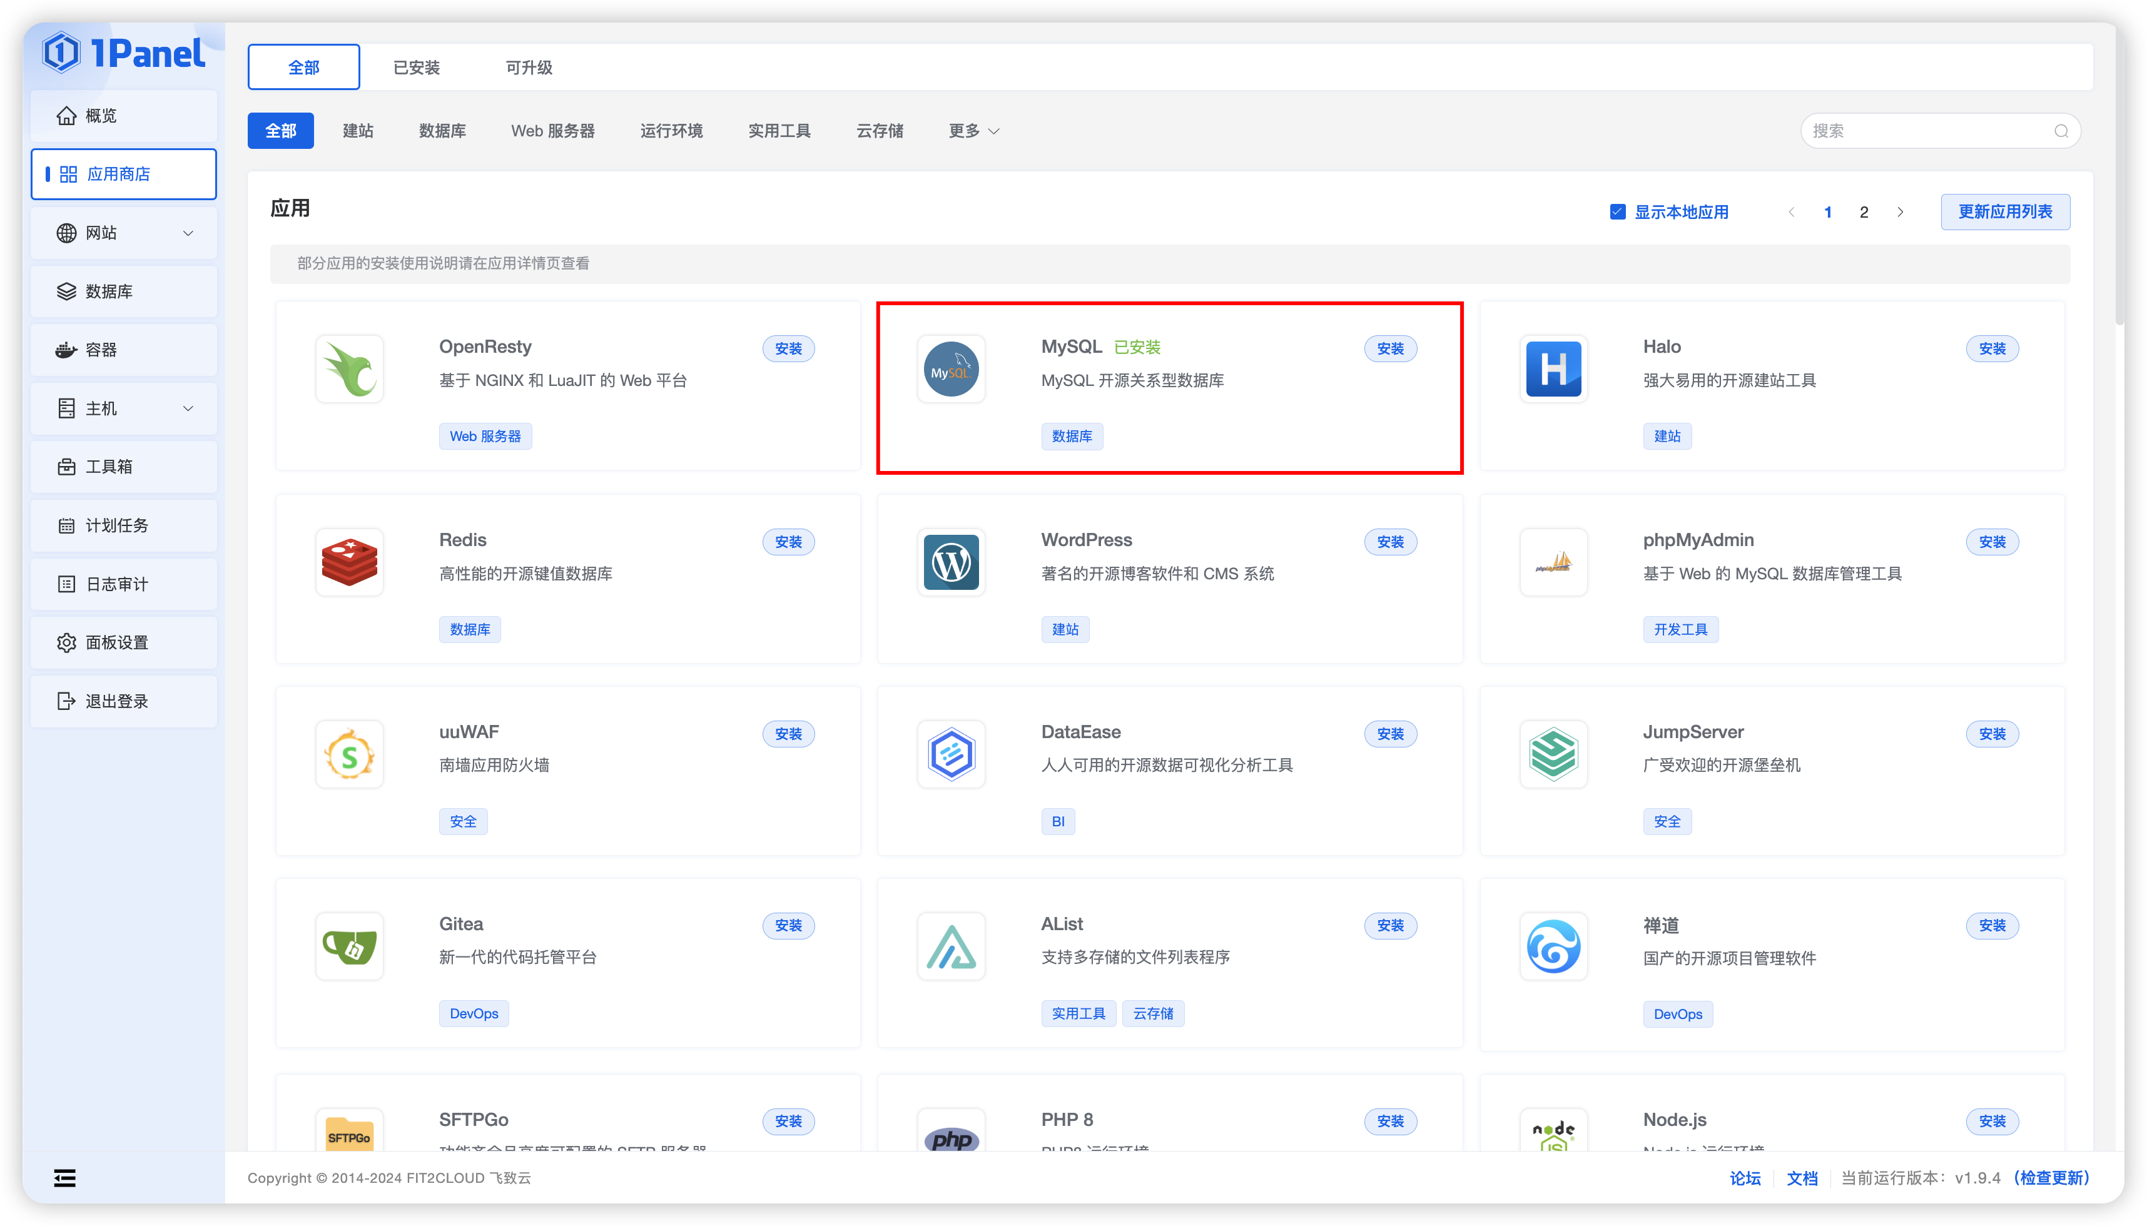Switch to the 可升级 tab
2147x1226 pixels.
(x=529, y=68)
